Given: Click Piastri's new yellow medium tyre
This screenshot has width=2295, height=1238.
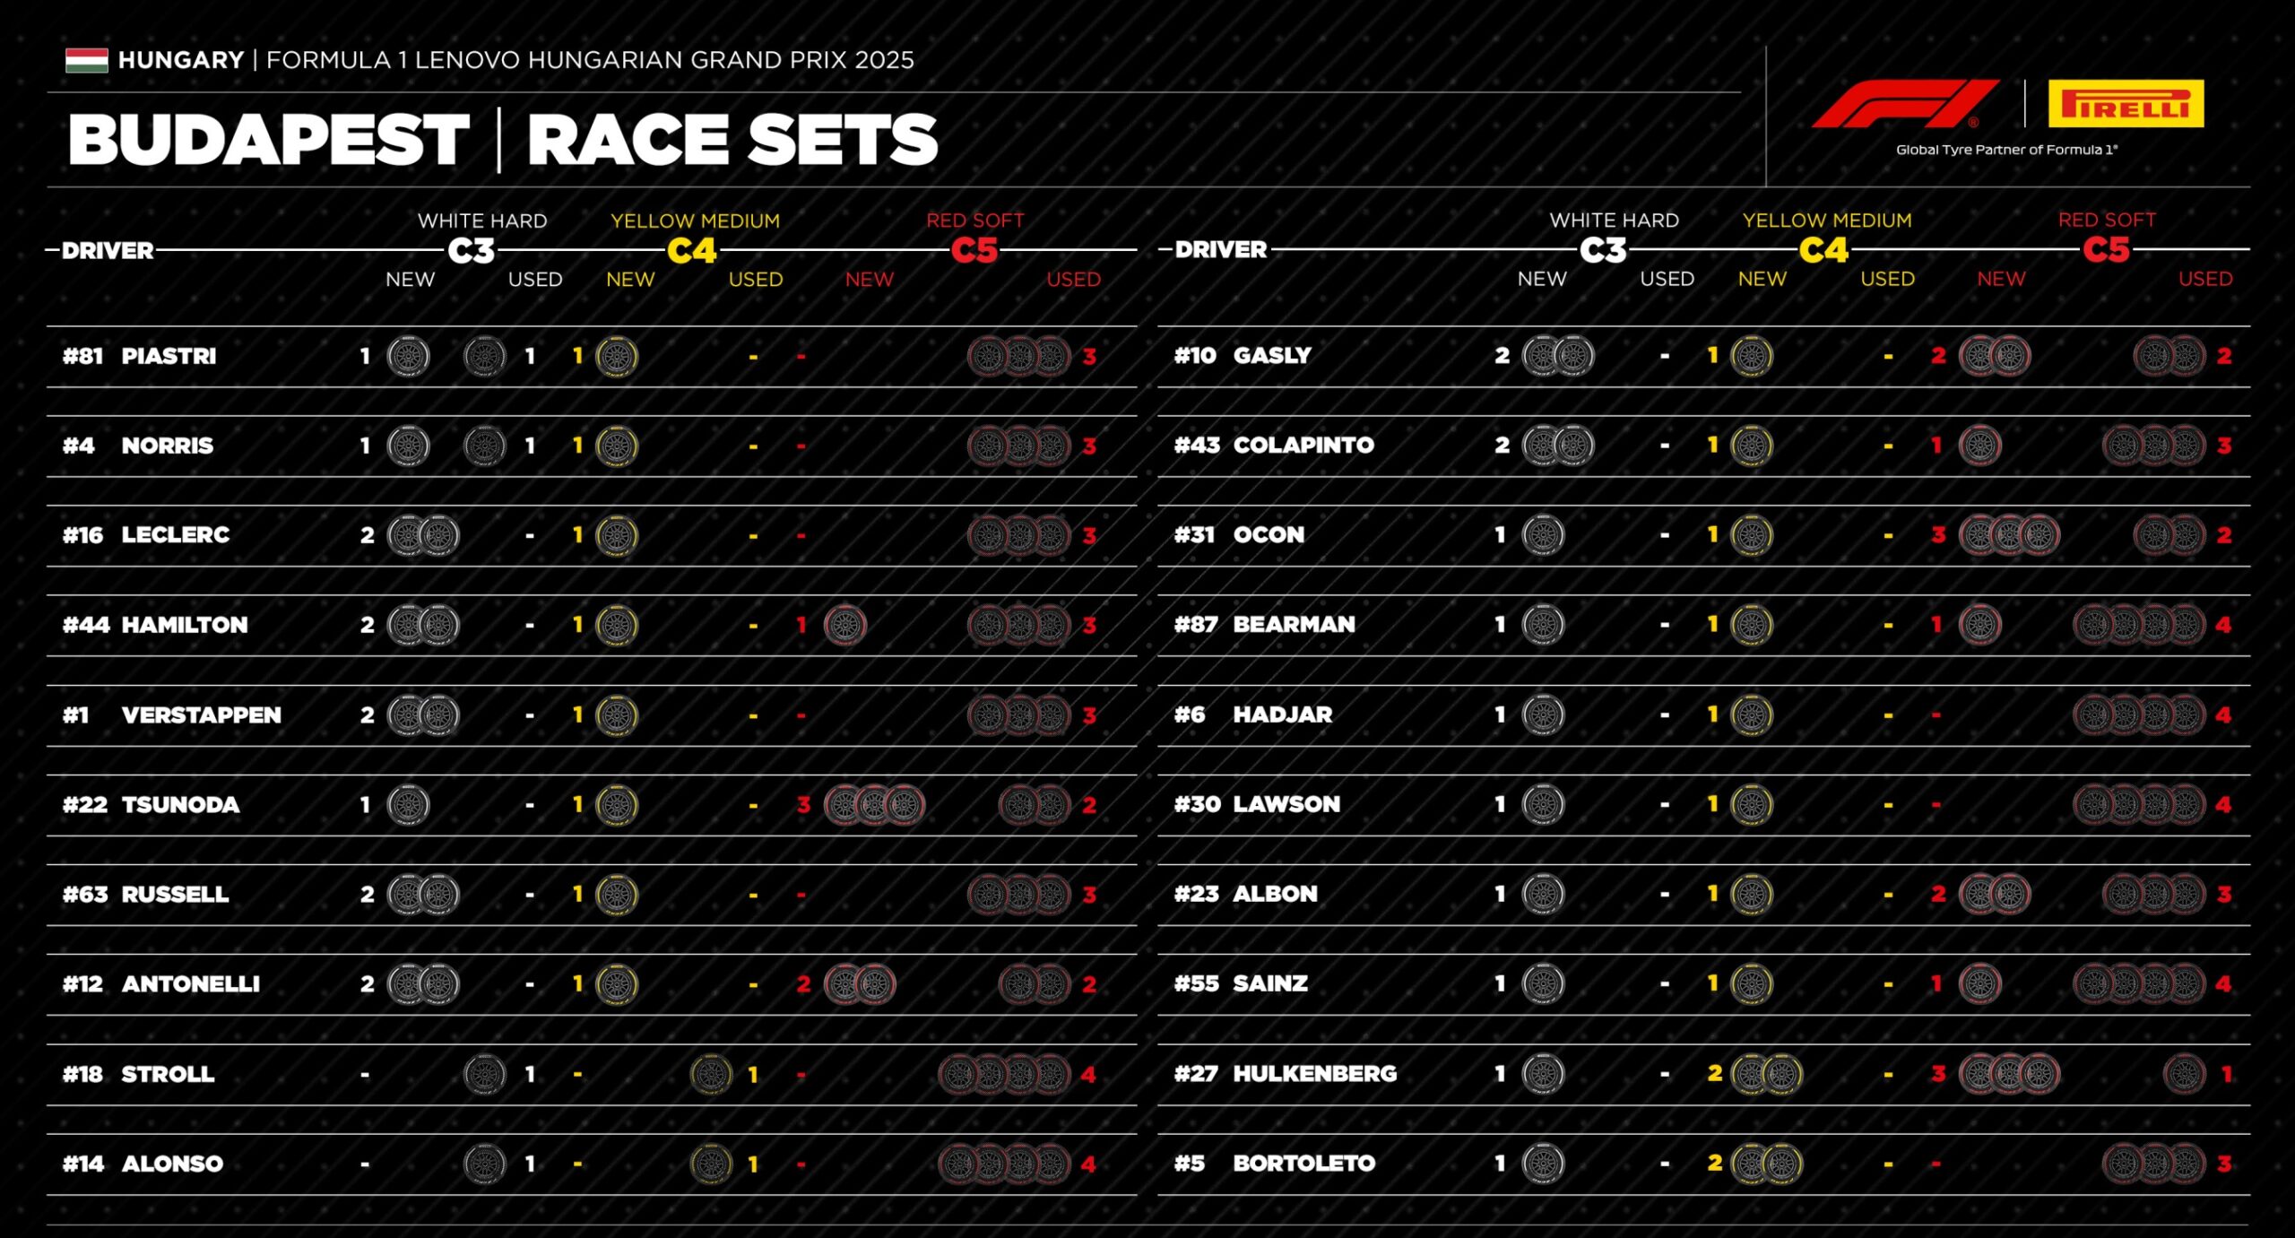Looking at the screenshot, I should 616,356.
